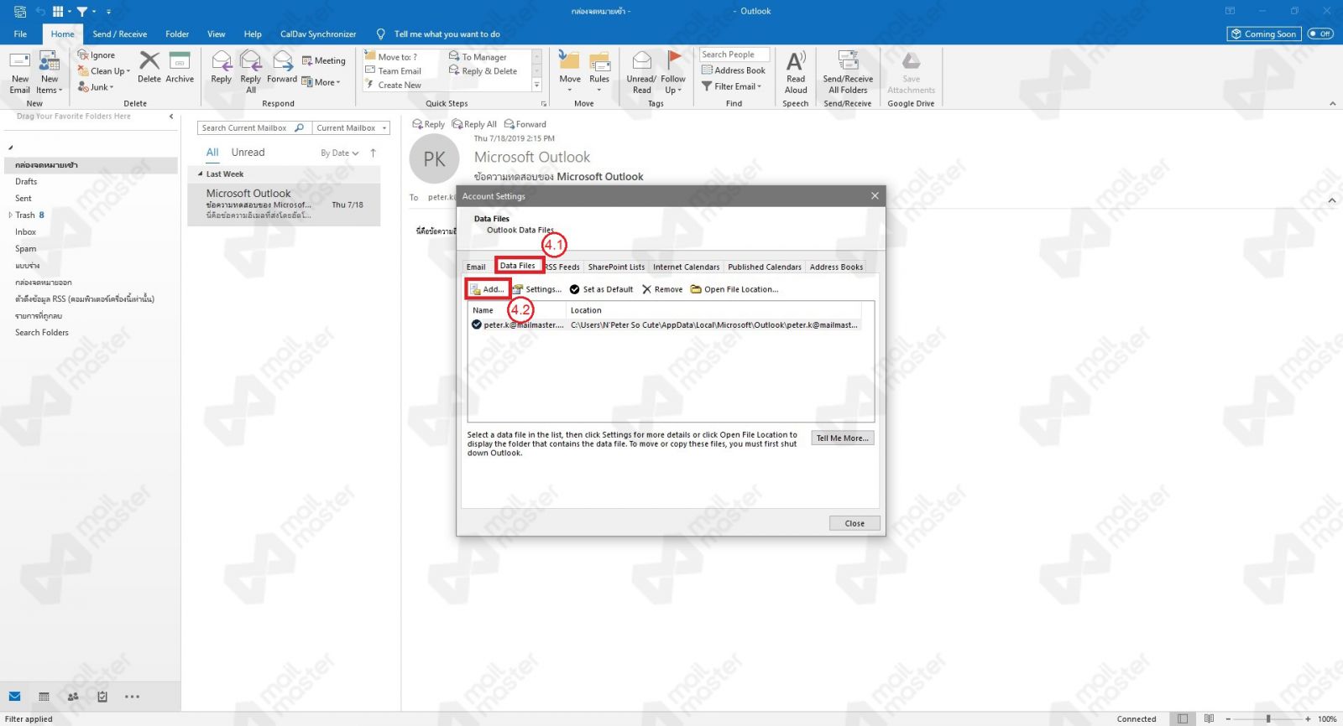The image size is (1343, 726).
Task: Show Unread messages only
Action: [248, 153]
